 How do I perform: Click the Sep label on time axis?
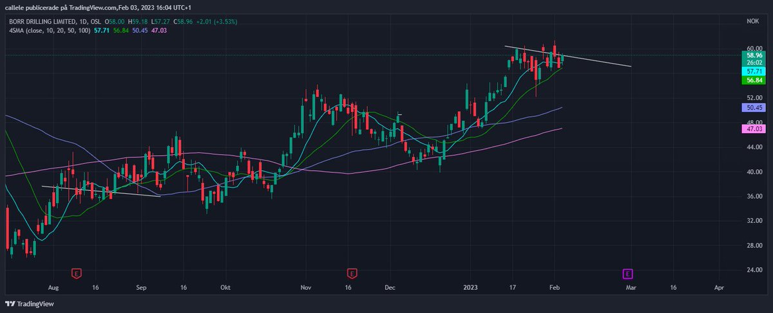142,289
